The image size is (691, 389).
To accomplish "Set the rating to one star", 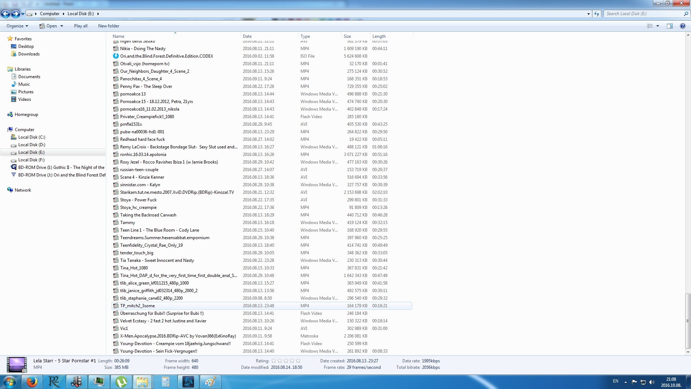I will pos(274,361).
